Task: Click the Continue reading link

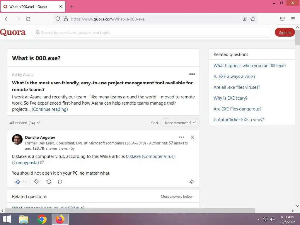Action: coord(50,109)
